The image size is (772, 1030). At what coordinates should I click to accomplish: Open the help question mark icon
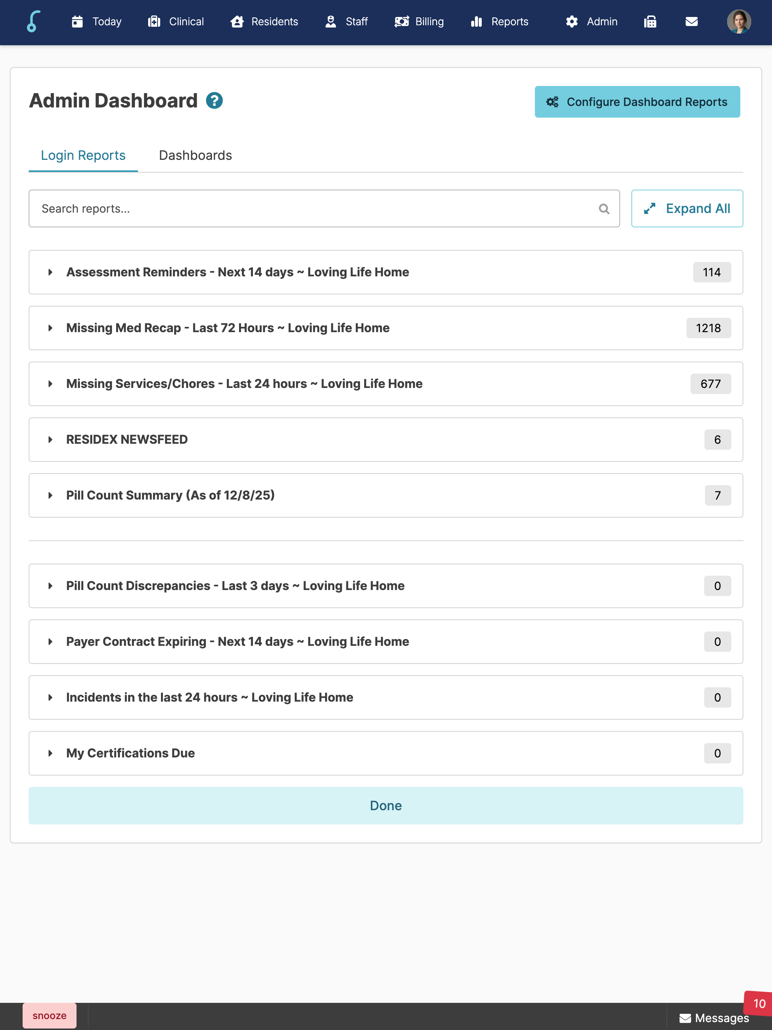(214, 101)
